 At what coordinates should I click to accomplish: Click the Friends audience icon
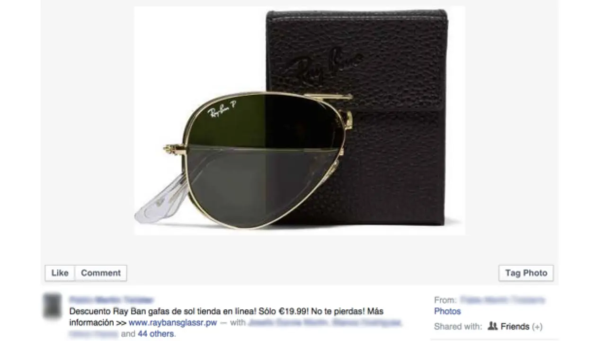[492, 326]
